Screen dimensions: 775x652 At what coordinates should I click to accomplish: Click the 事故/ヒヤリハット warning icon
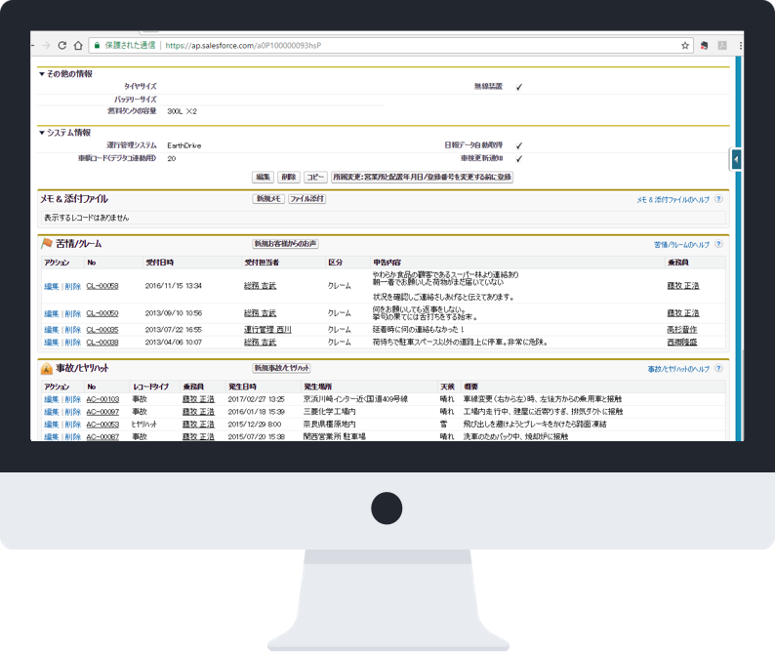47,368
